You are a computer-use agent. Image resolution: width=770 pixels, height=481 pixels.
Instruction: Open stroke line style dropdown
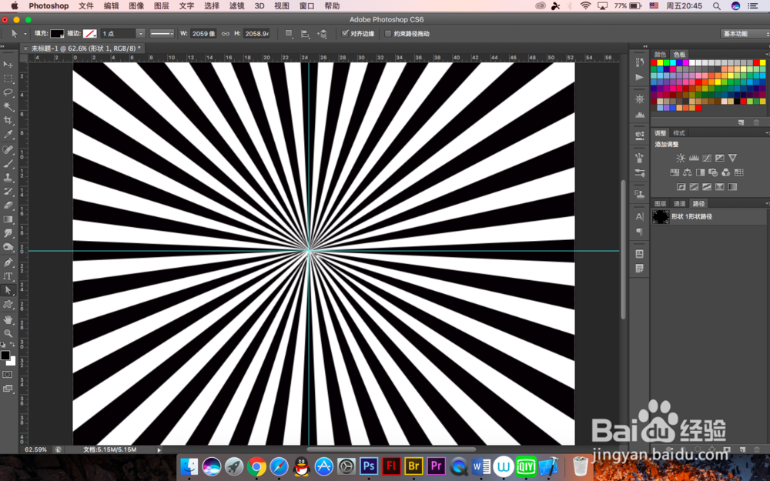162,33
